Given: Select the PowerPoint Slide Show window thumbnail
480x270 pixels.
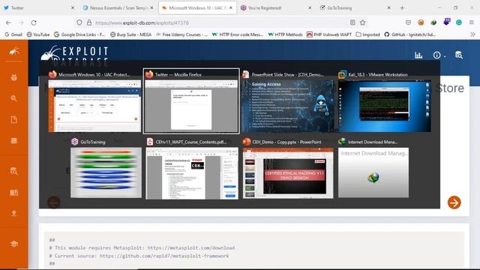Looking at the screenshot, I should pos(288,106).
